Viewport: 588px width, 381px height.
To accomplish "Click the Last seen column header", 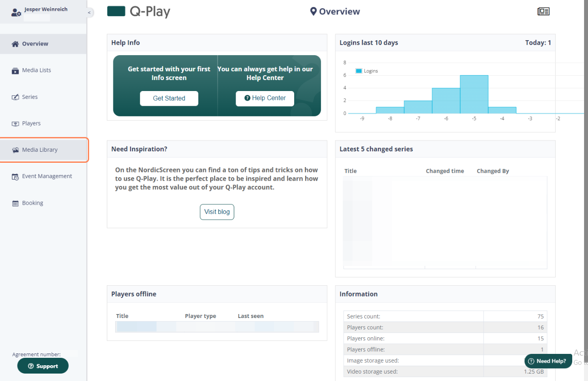I will coord(250,316).
